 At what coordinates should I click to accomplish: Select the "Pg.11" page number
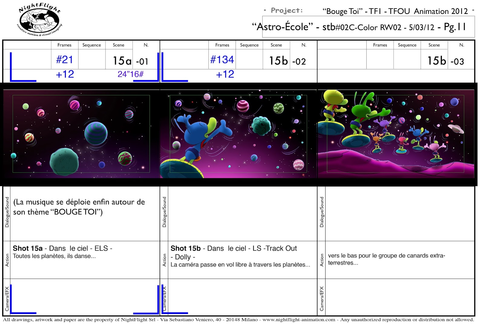coord(455,27)
